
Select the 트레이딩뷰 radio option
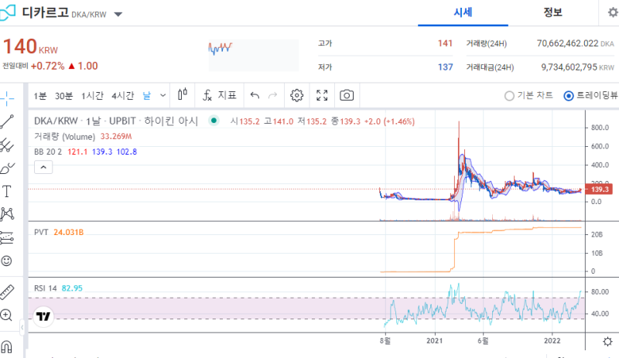coord(591,96)
